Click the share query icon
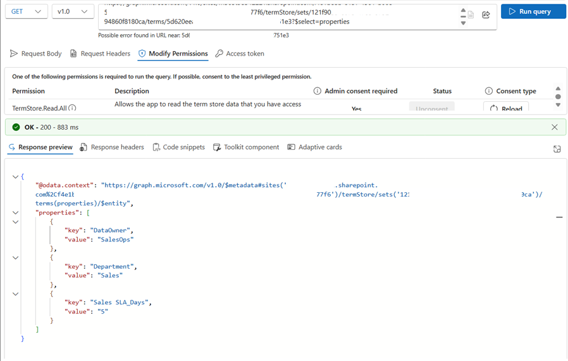The width and height of the screenshot is (568, 361). (486, 15)
